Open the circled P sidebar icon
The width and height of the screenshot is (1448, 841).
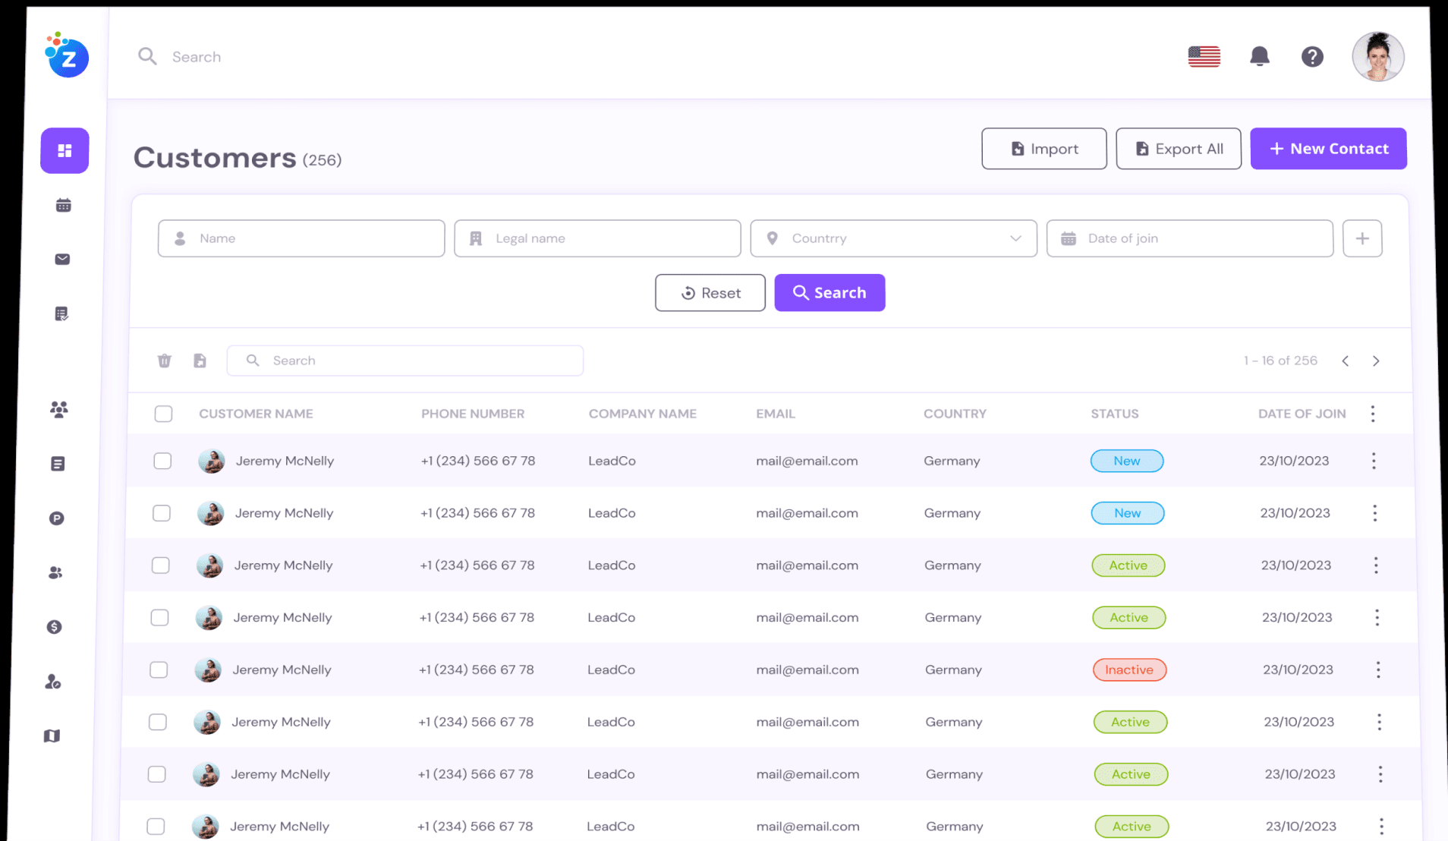point(57,518)
